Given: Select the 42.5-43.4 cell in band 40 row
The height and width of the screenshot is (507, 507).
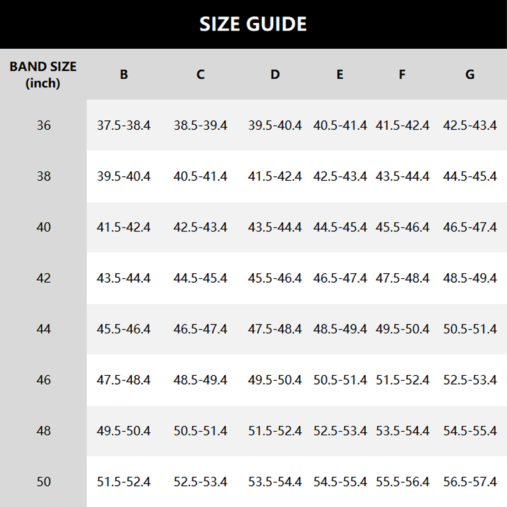Looking at the screenshot, I should click(x=200, y=227).
